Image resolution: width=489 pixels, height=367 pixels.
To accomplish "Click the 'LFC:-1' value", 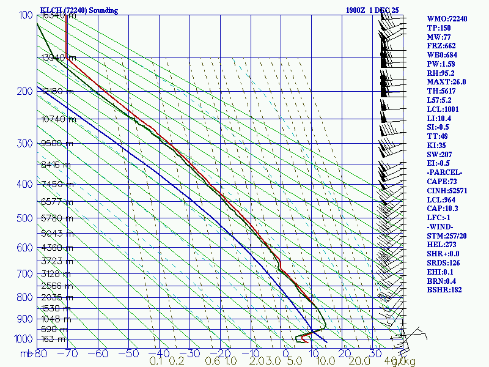I will pyautogui.click(x=438, y=218).
